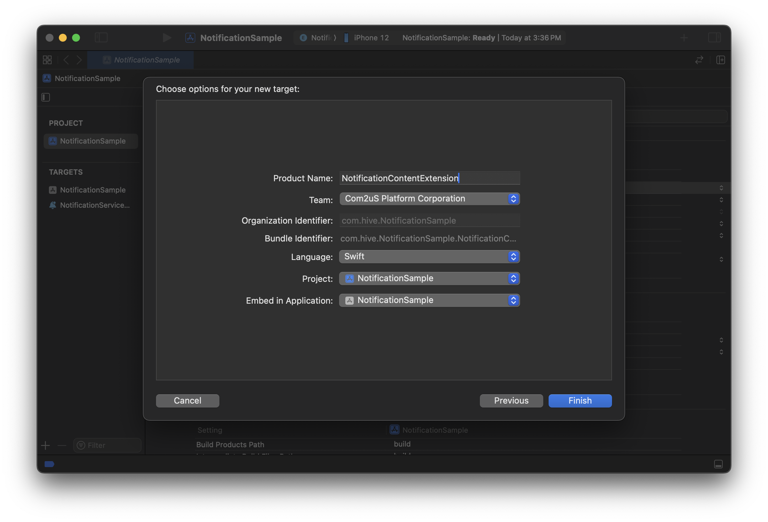Open the Project dropdown
The width and height of the screenshot is (768, 522).
tap(429, 279)
